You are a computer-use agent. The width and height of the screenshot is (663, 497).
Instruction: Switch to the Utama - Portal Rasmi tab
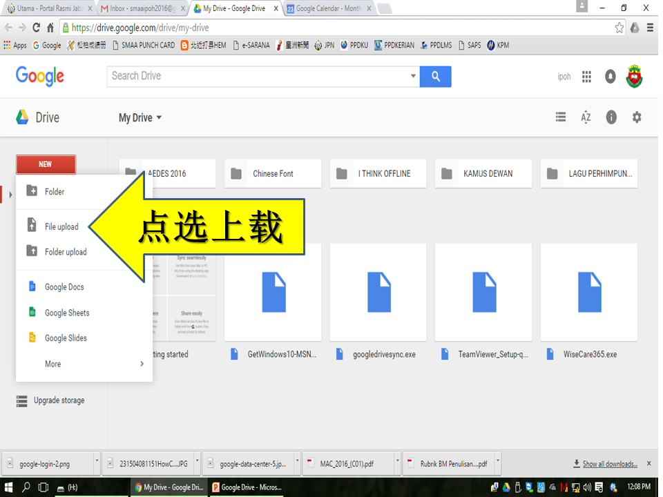pyautogui.click(x=50, y=8)
